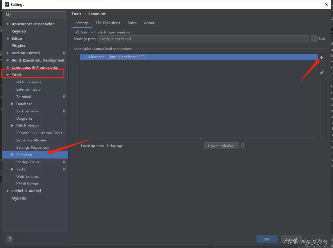
Task: Open the help question mark next to Update binding
Action: coord(243,146)
